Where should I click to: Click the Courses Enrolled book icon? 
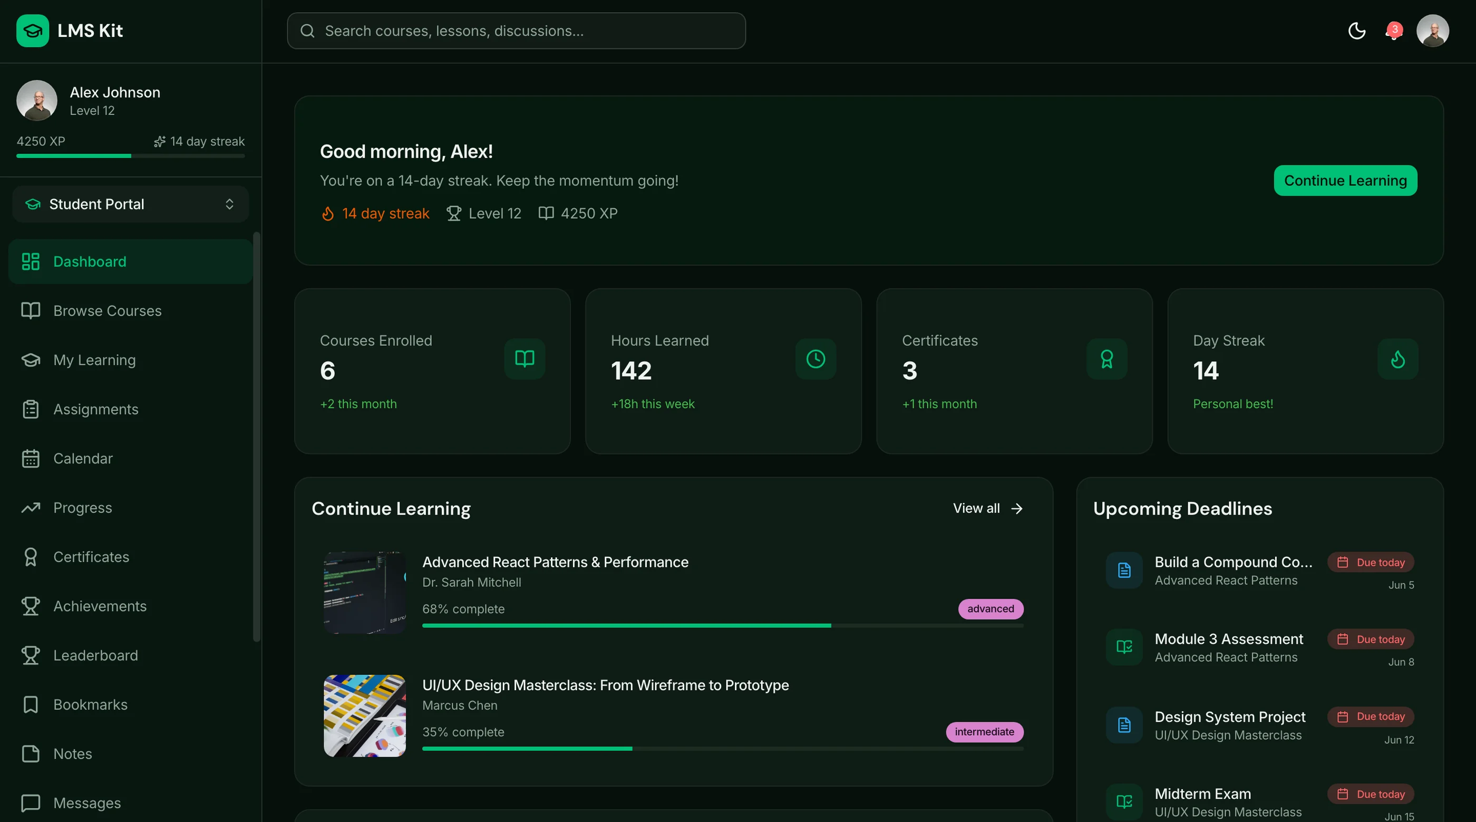pos(525,359)
